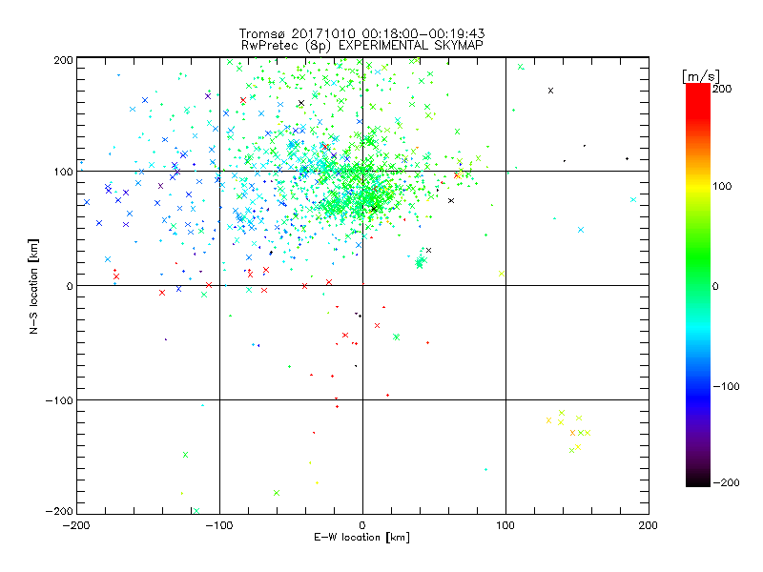Click the colorbar tick label '0'
Viewport: 763px width, 572px height.
(715, 286)
